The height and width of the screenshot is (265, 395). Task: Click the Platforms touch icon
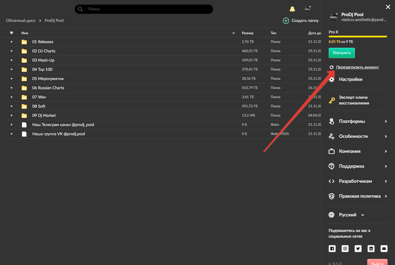(x=332, y=121)
